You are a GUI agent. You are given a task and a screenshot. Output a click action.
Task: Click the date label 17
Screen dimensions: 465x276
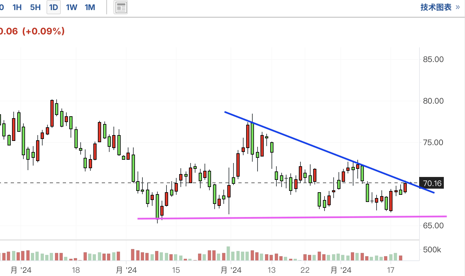coord(391,270)
